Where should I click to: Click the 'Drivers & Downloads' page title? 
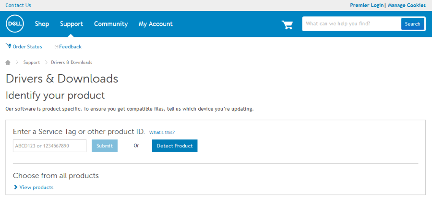pos(62,79)
